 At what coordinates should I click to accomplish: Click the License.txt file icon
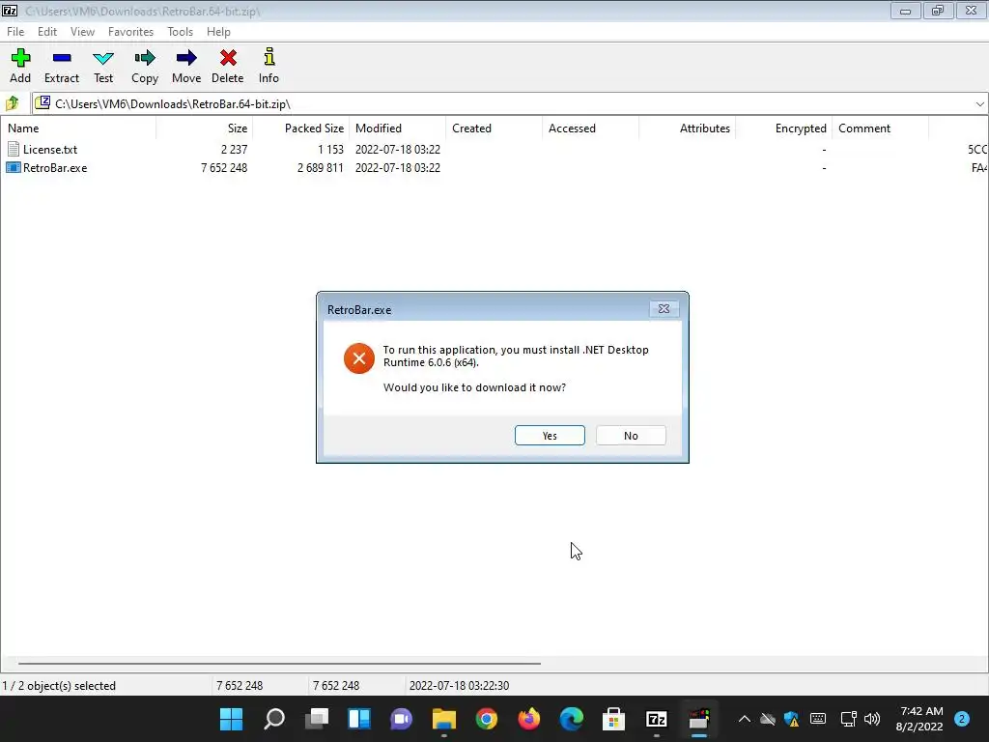pyautogui.click(x=14, y=149)
